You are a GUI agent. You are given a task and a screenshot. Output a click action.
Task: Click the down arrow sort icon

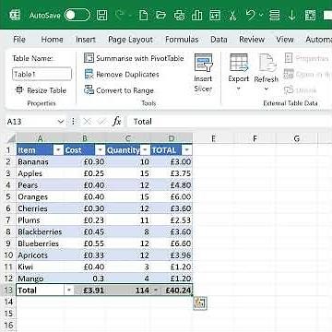pyautogui.click(x=291, y=15)
